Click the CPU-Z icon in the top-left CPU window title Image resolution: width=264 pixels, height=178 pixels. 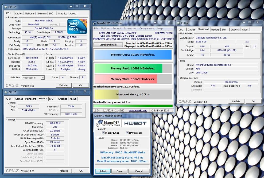click(6, 7)
